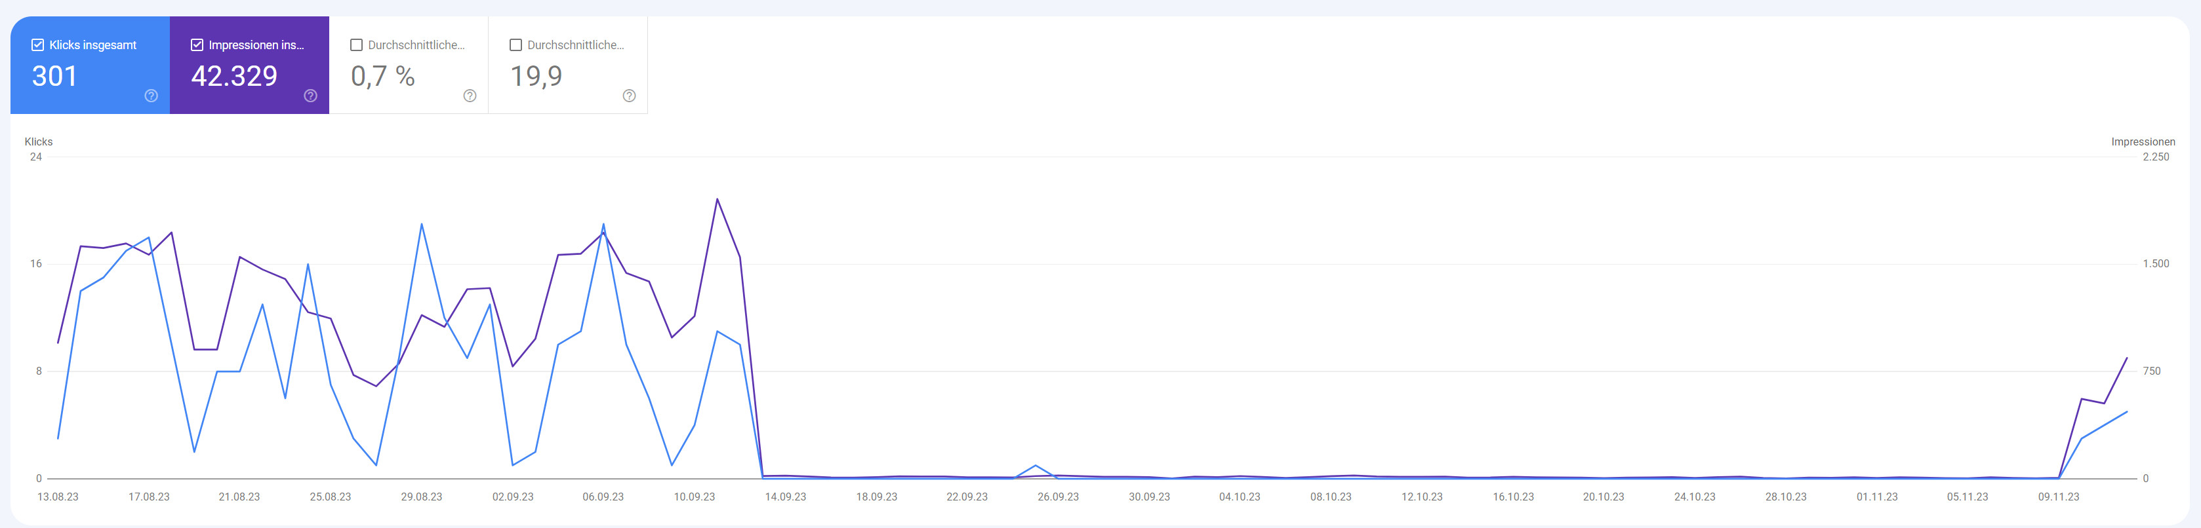The height and width of the screenshot is (528, 2201).
Task: Click the blue clicks peak above 29.08.23
Action: (x=421, y=224)
